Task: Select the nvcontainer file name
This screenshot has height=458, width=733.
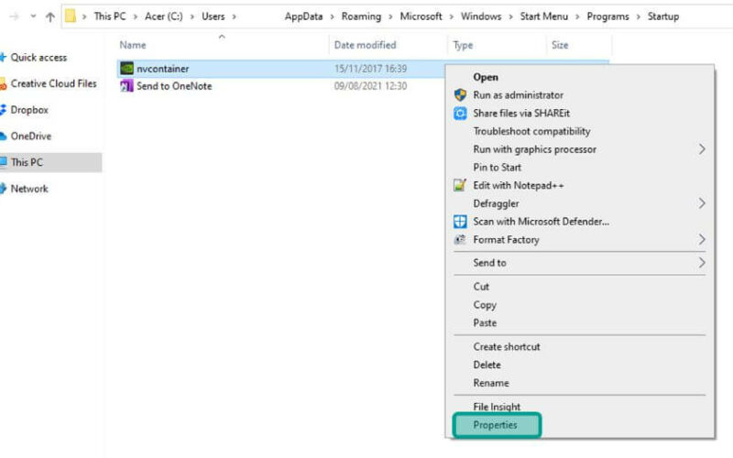Action: click(x=163, y=69)
